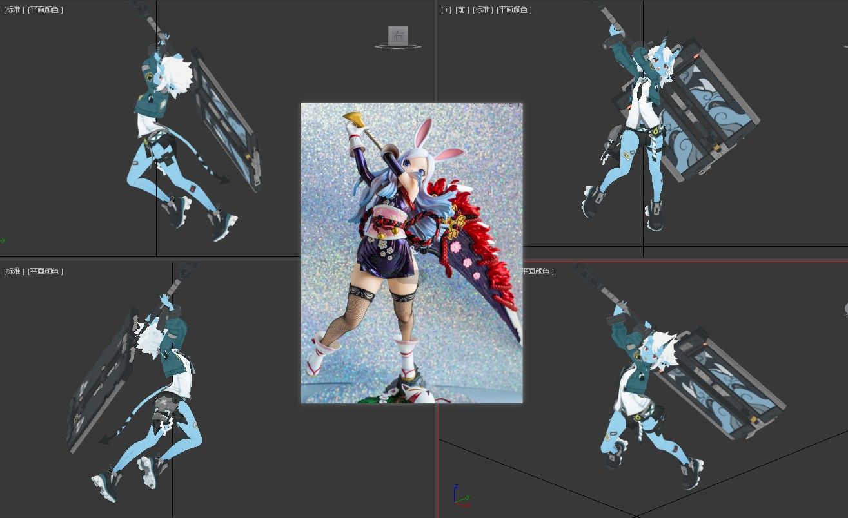Click the ViewCube compass ring

point(397,46)
